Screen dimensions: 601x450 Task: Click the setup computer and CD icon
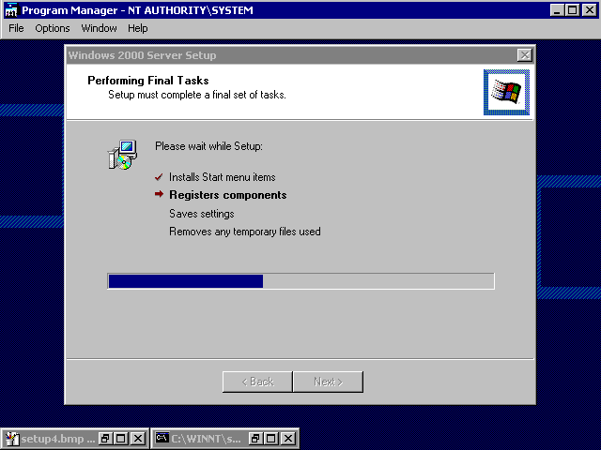pyautogui.click(x=122, y=156)
